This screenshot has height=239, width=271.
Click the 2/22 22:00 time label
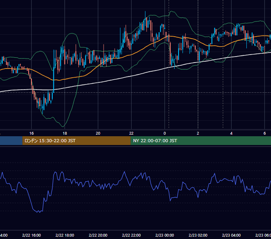(132, 235)
